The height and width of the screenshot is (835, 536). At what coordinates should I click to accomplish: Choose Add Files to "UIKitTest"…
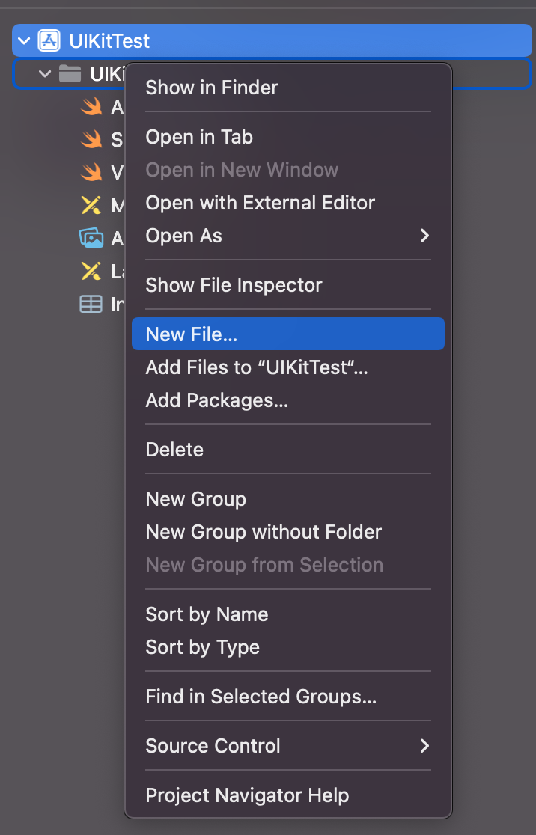coord(287,367)
